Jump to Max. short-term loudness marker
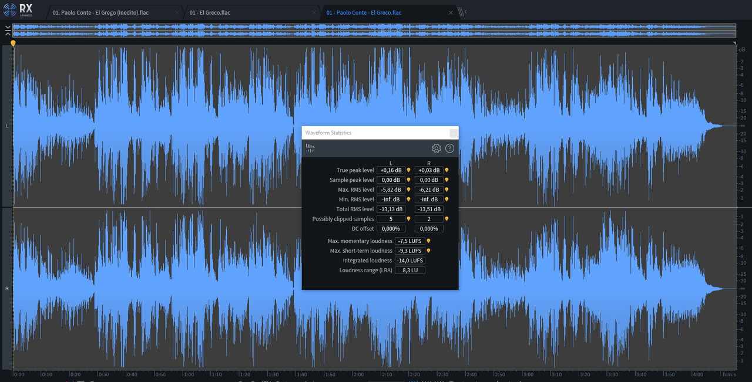Image resolution: width=752 pixels, height=382 pixels. [x=428, y=251]
